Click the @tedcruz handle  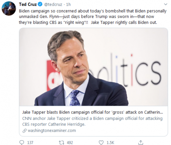tap(53, 5)
